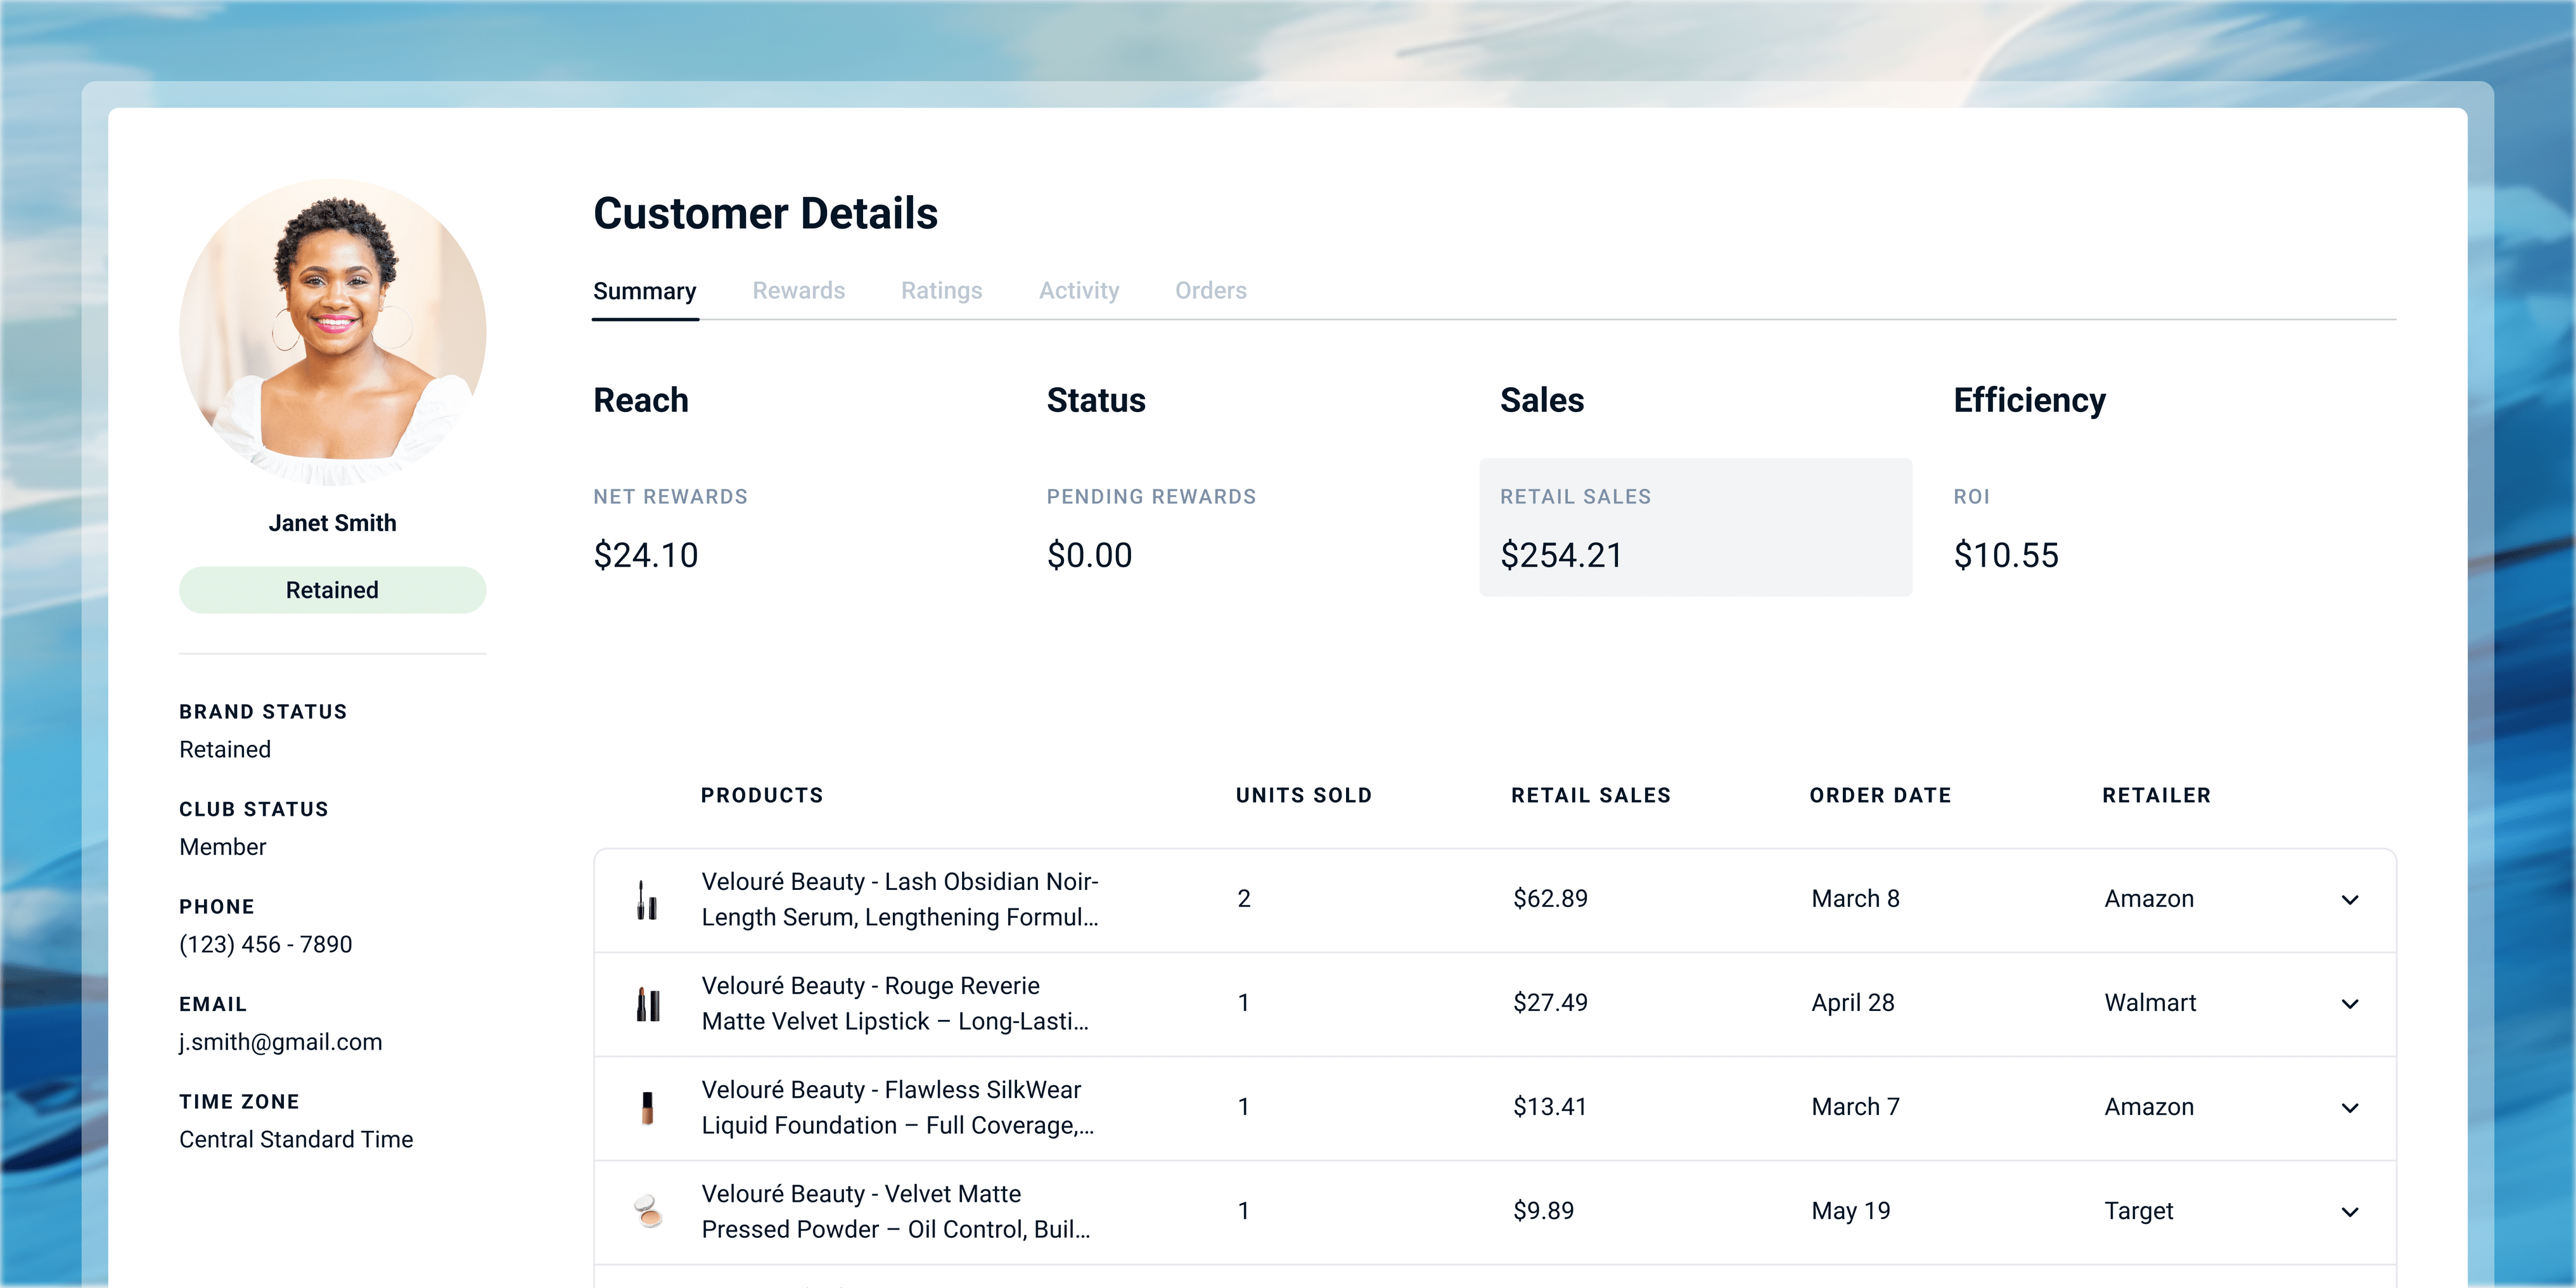The image size is (2576, 1288).
Task: Click the Velvet Matte Pressed Powder name
Action: [896, 1211]
